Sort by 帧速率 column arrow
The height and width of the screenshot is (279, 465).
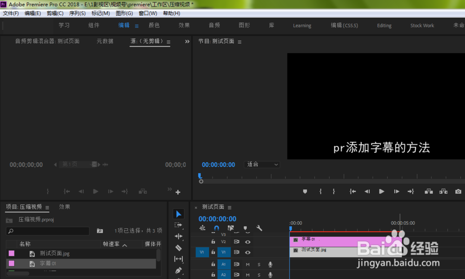[125, 245]
